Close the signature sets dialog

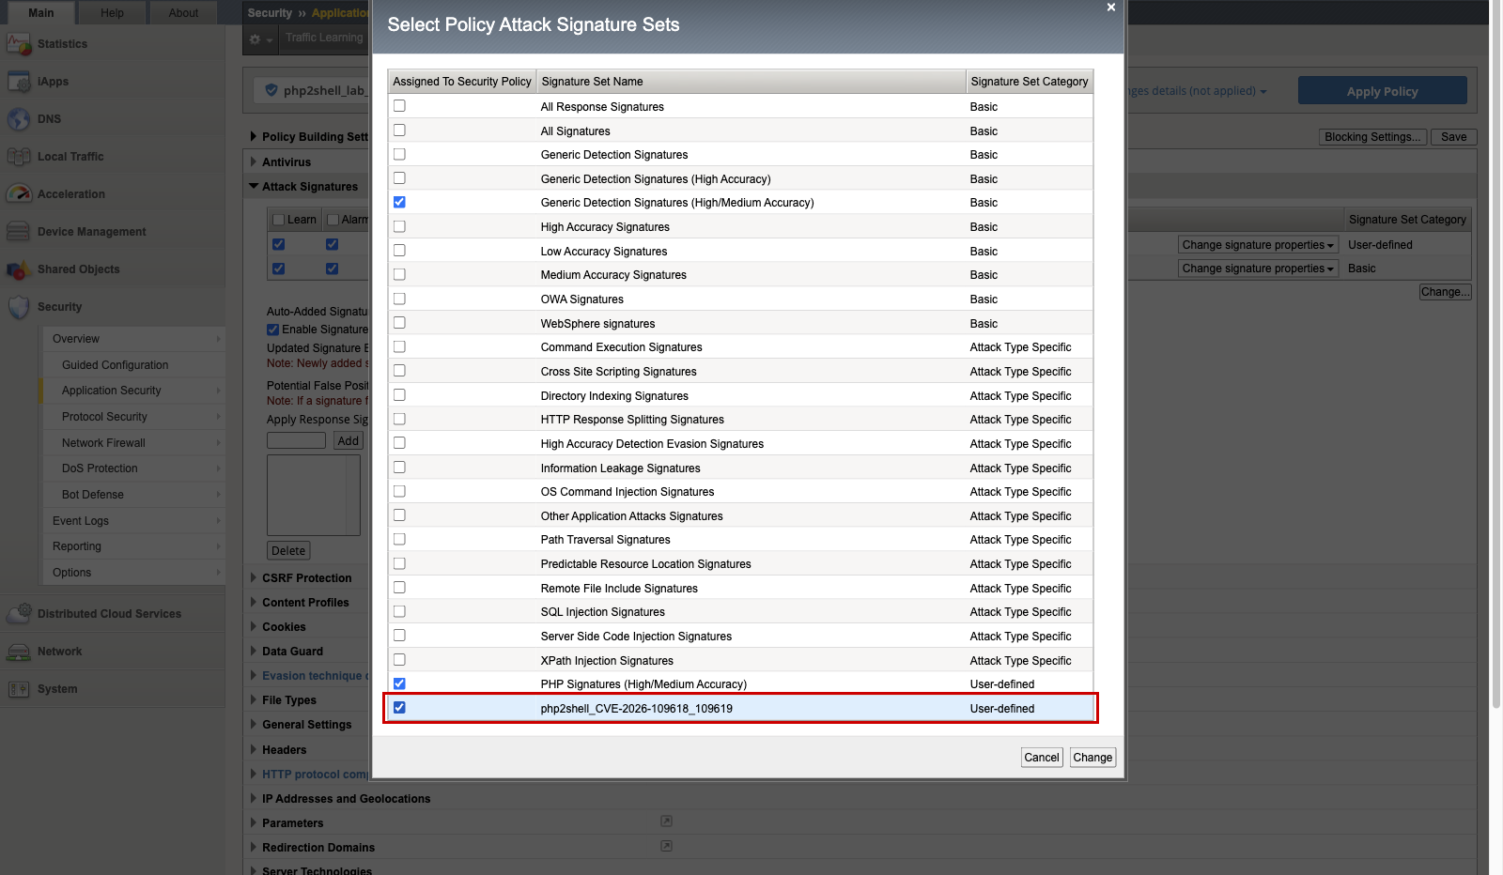[1111, 8]
